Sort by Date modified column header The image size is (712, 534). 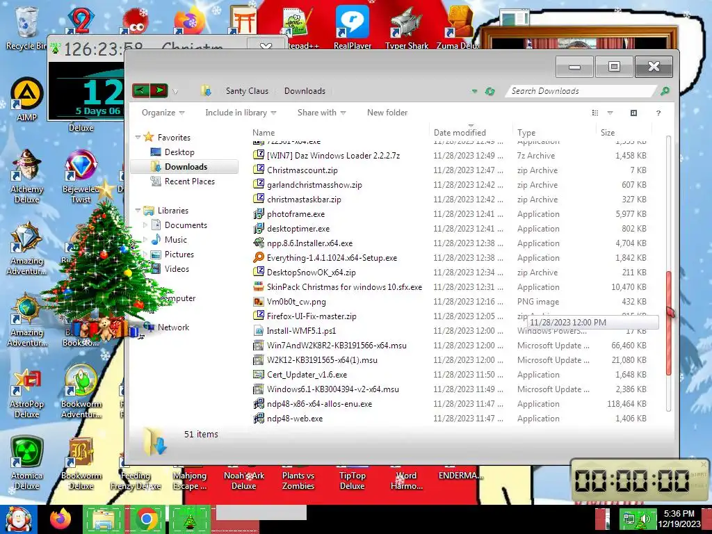point(460,133)
